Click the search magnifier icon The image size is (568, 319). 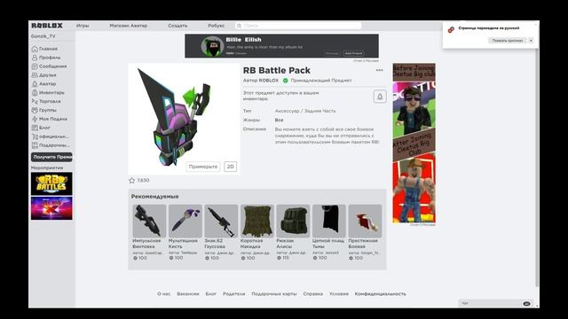click(239, 26)
